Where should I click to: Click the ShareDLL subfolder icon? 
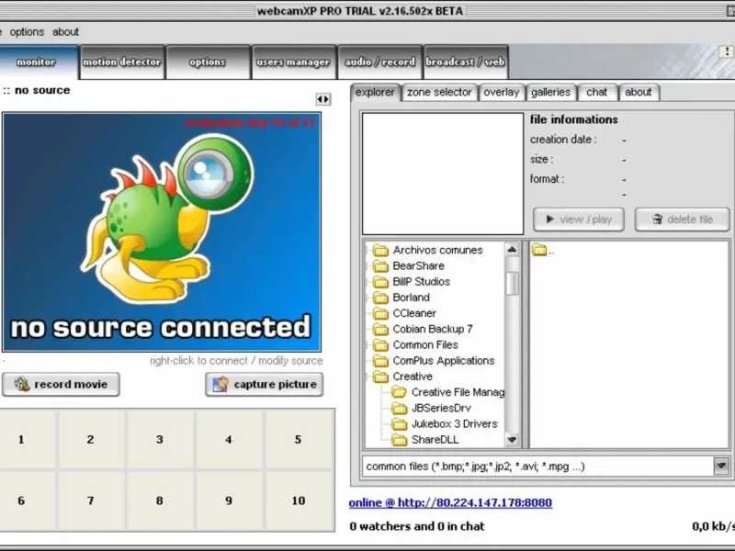click(x=400, y=440)
